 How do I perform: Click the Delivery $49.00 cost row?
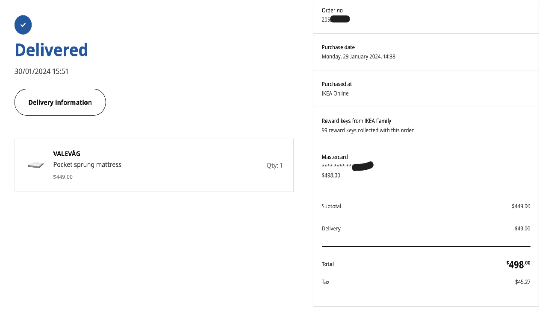tap(426, 229)
